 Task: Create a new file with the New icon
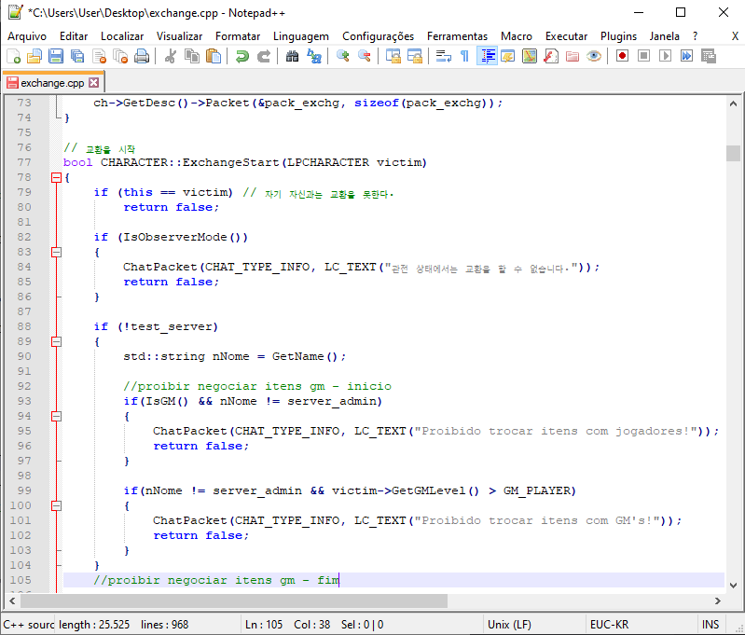pos(14,57)
